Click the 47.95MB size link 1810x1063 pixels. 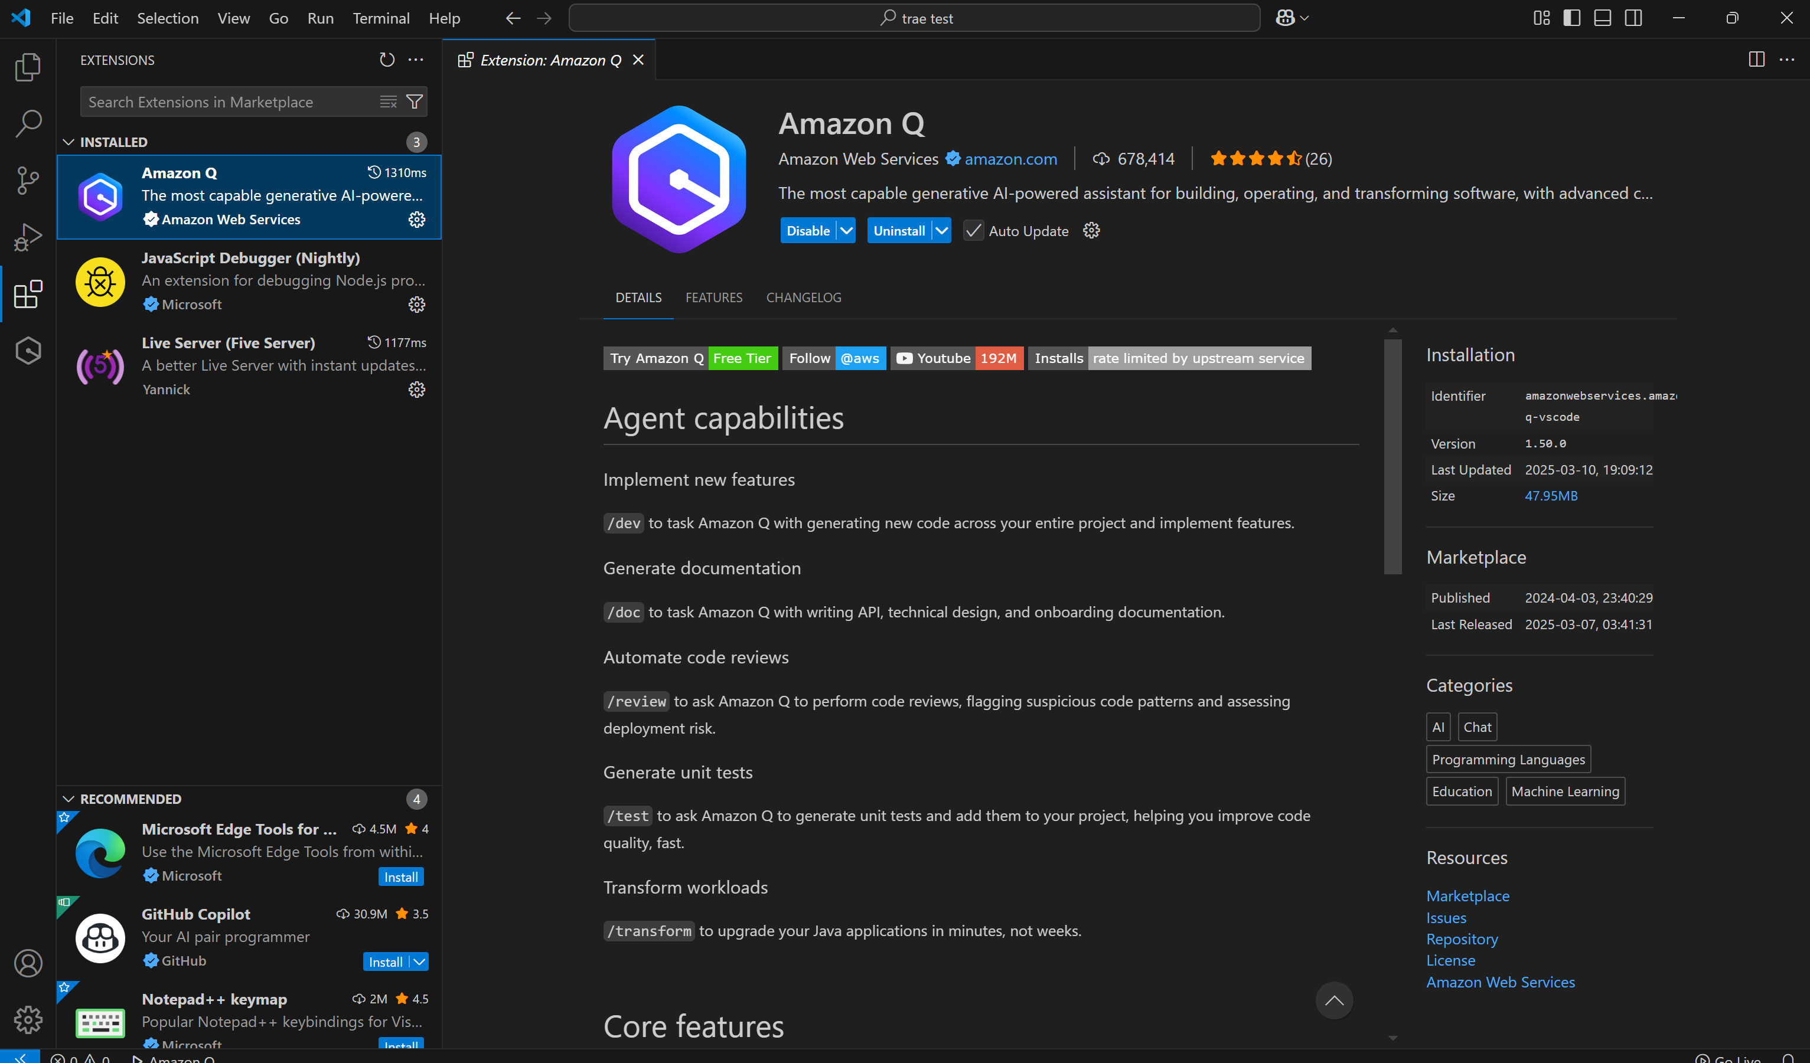tap(1551, 495)
